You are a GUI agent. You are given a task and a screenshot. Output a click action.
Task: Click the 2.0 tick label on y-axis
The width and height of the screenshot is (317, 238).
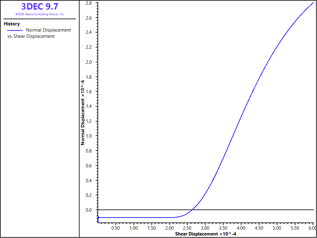click(x=89, y=62)
